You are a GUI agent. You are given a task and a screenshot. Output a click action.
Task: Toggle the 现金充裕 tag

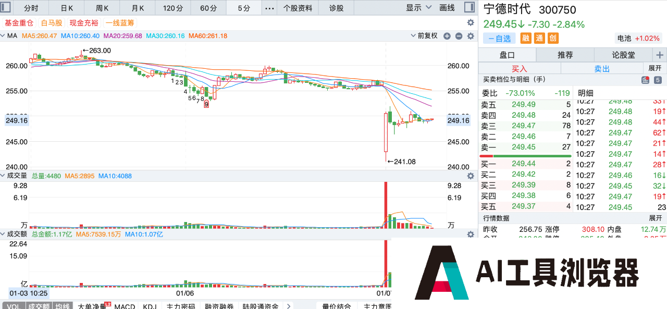[x=84, y=23]
